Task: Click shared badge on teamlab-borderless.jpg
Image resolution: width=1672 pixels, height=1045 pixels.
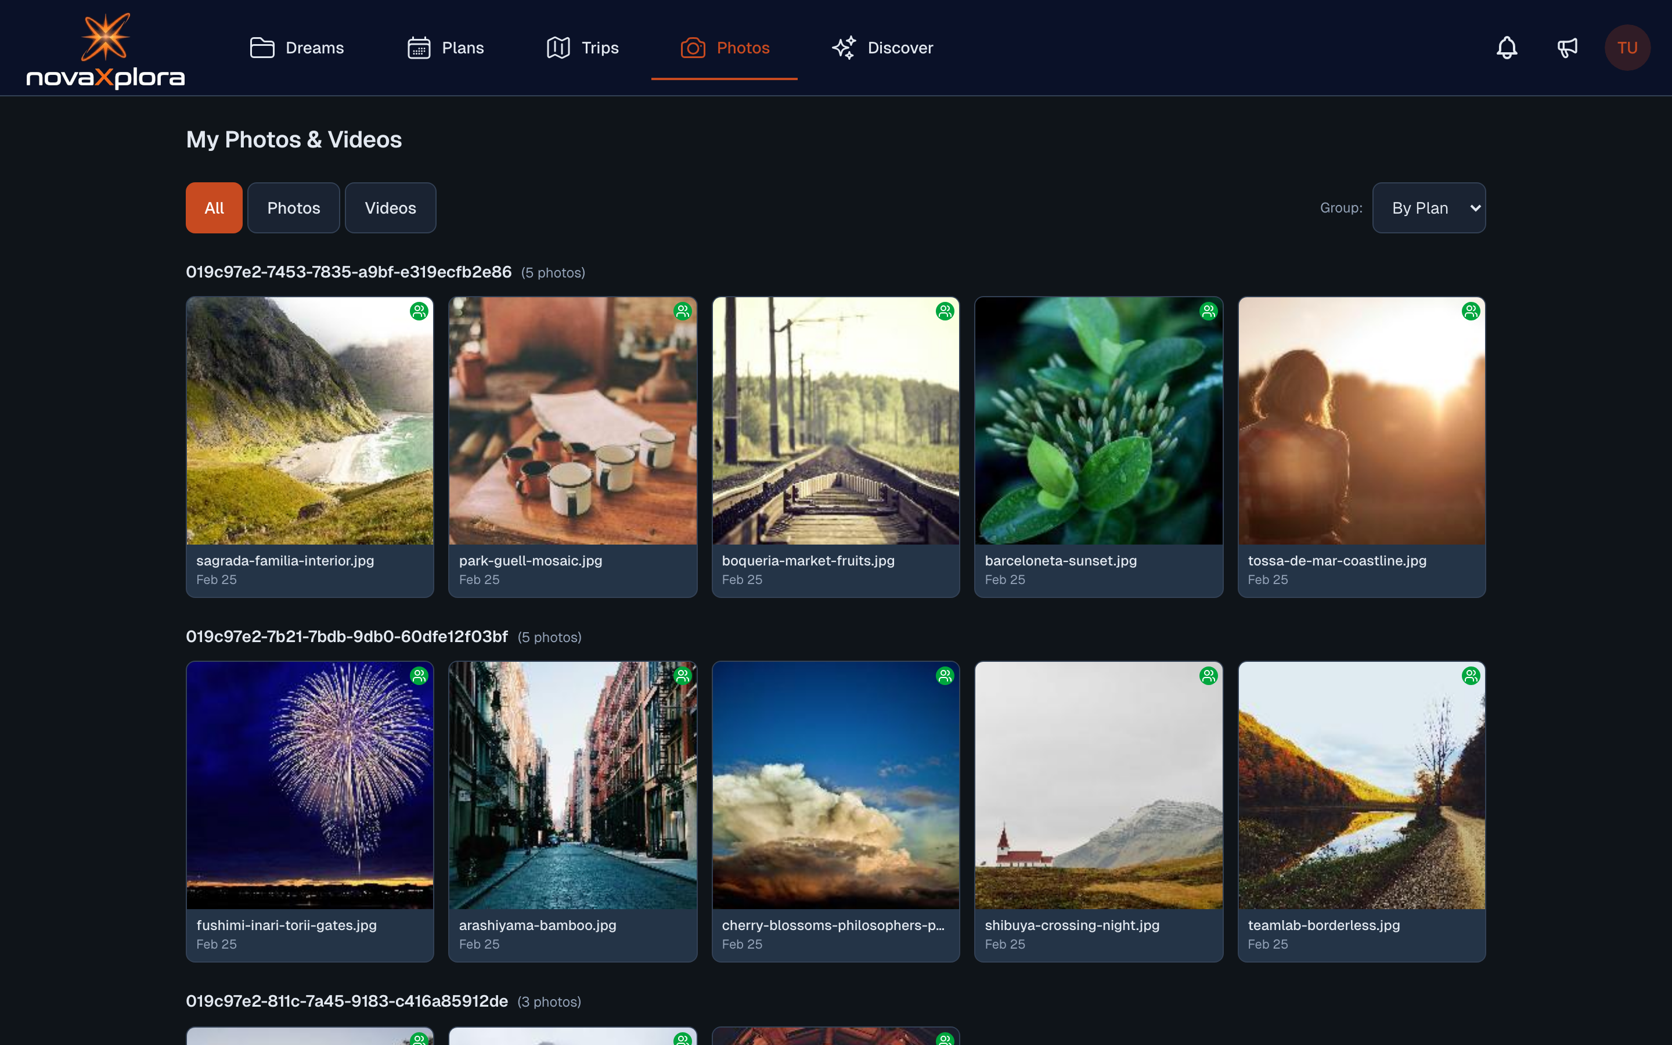Action: point(1470,676)
